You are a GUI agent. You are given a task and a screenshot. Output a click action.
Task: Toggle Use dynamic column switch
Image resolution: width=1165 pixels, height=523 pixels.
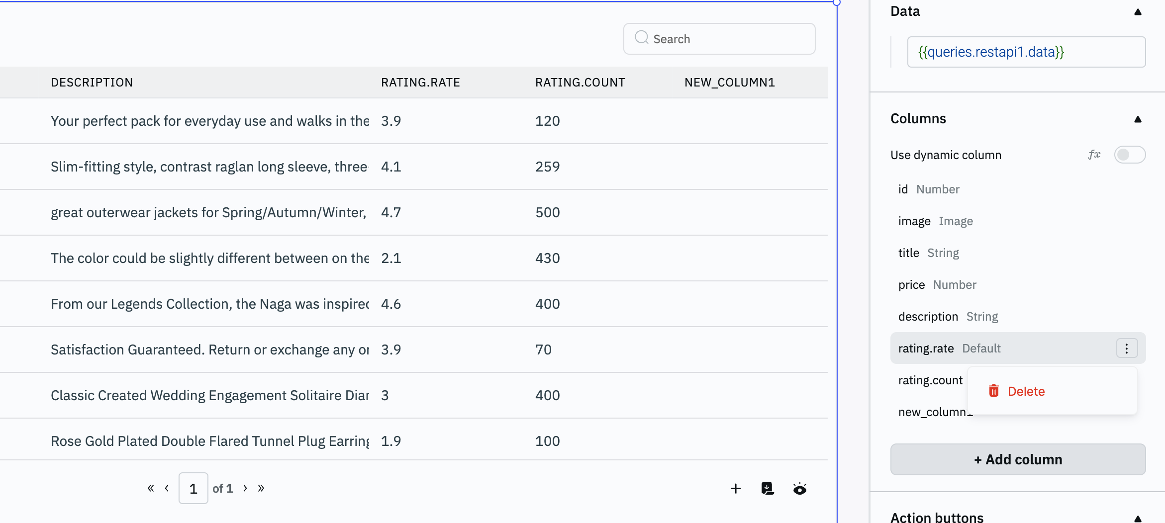pos(1129,155)
